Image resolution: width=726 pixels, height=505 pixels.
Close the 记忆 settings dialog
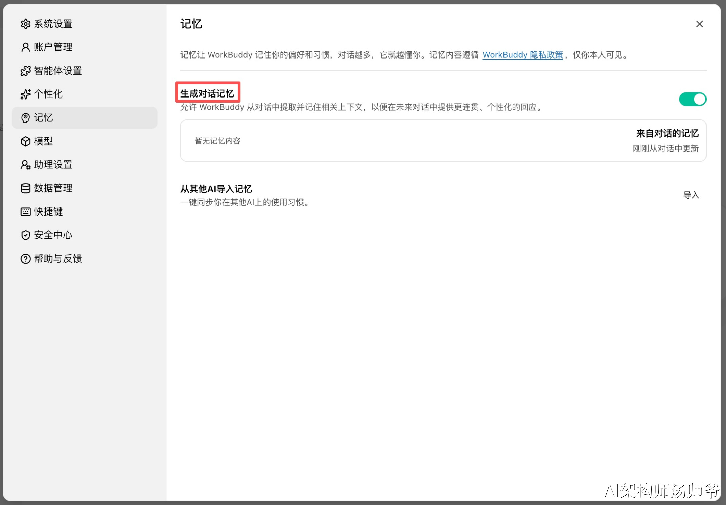[x=699, y=24]
